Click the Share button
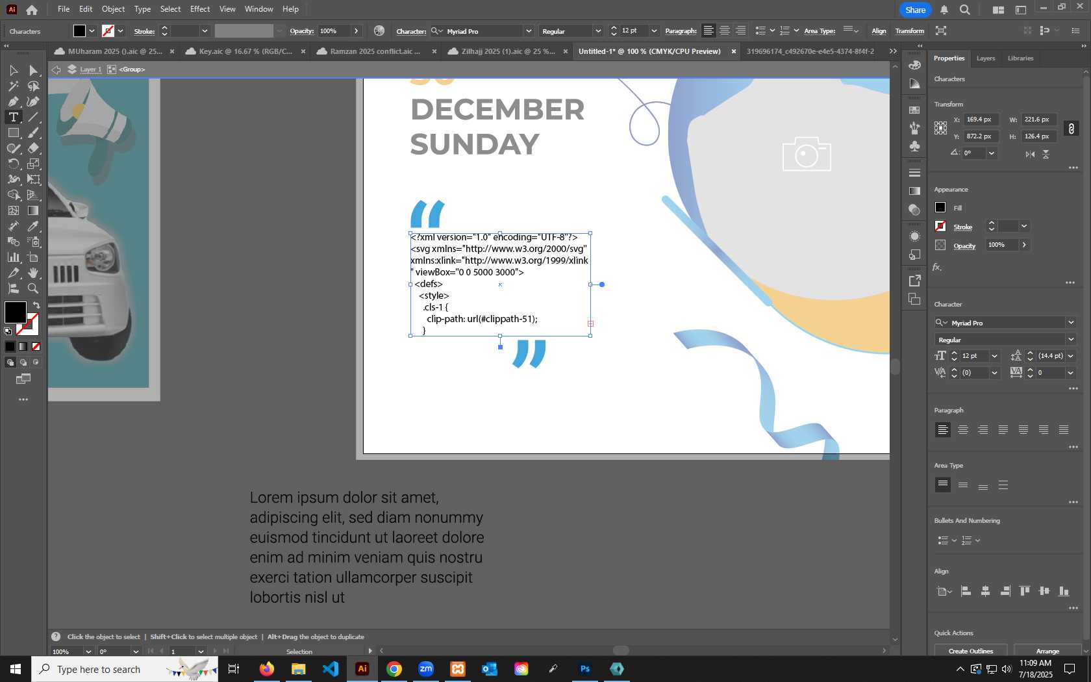 915,10
